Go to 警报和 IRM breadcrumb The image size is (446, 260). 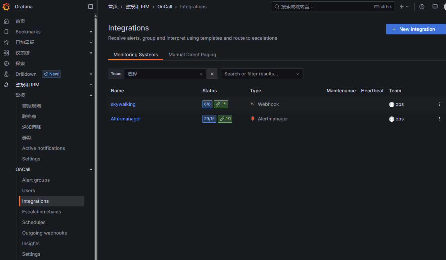point(137,7)
